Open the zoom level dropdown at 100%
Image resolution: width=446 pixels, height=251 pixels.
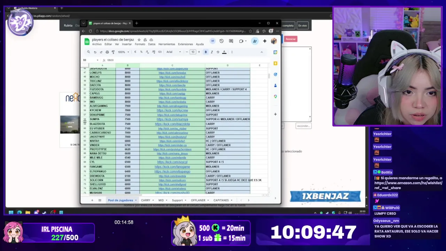[x=124, y=52]
